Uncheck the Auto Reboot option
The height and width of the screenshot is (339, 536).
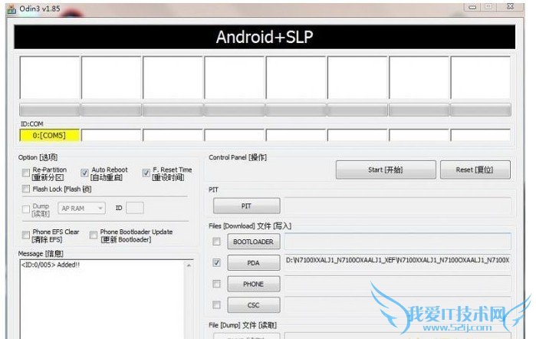point(84,173)
